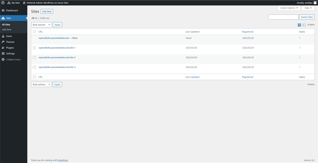The height and width of the screenshot is (163, 318).
Task: Switch to list view icon
Action: pyautogui.click(x=299, y=25)
